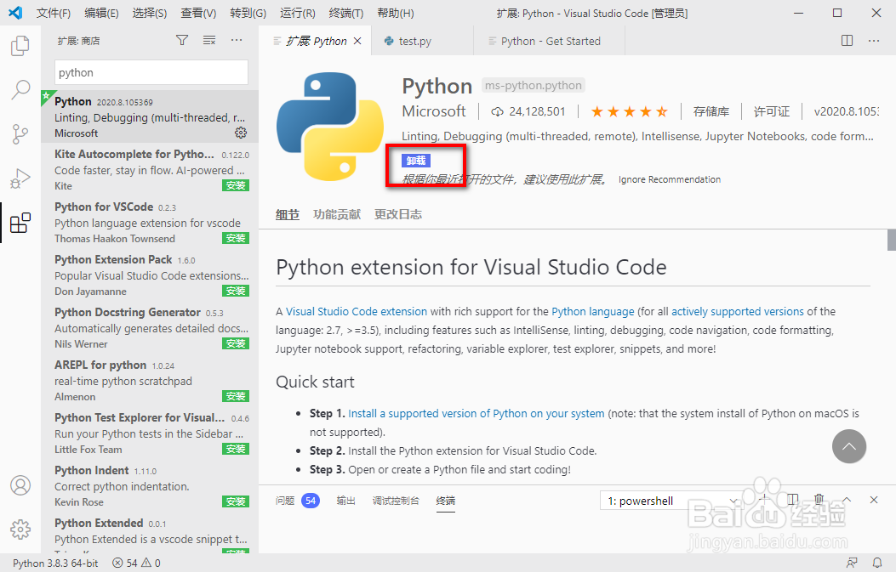Kill terminal with the trash icon
Viewport: 896px width, 572px height.
tap(819, 500)
